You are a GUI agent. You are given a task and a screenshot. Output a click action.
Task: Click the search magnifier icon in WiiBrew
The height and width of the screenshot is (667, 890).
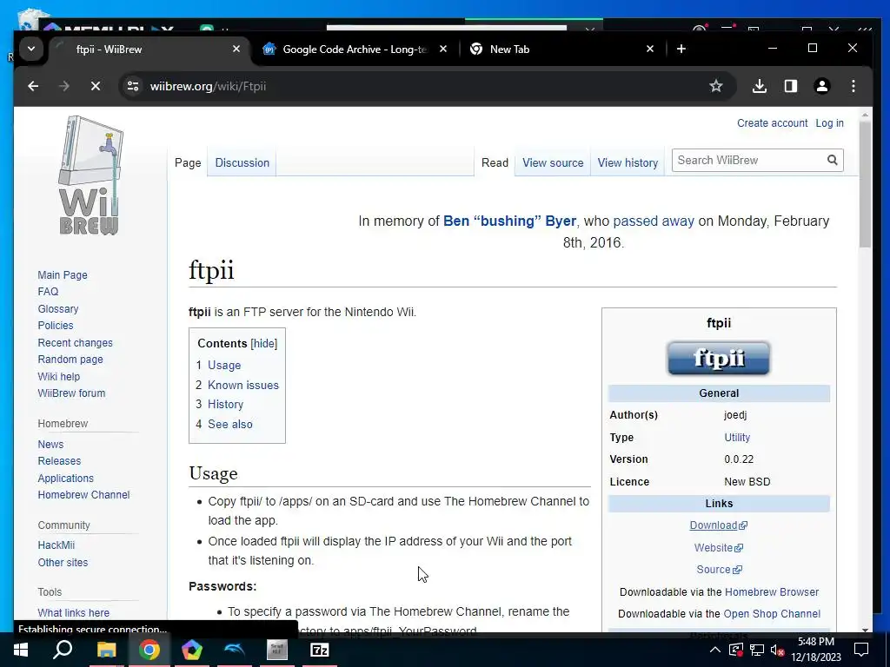(832, 161)
